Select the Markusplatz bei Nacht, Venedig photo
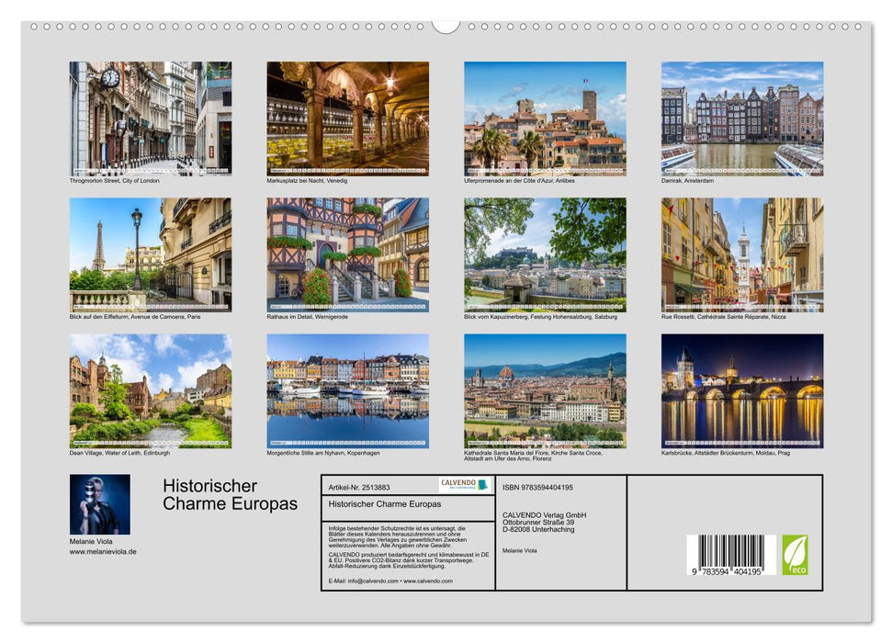This screenshot has height=643, width=892. [x=347, y=118]
